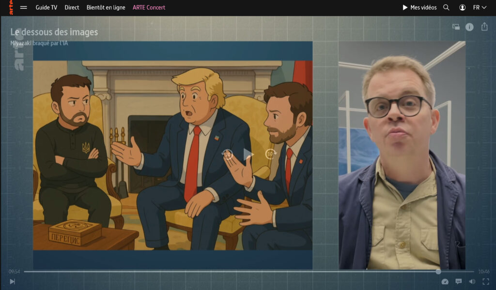Go to the Direct live section
496x290 pixels.
pos(72,8)
